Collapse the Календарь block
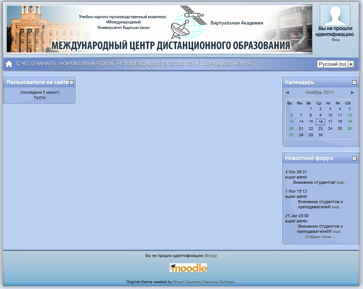363x289 pixels. (x=354, y=82)
